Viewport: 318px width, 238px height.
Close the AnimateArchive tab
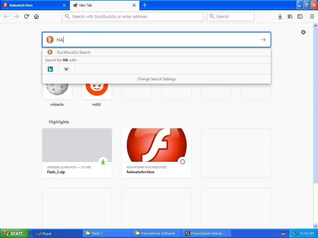click(x=64, y=5)
